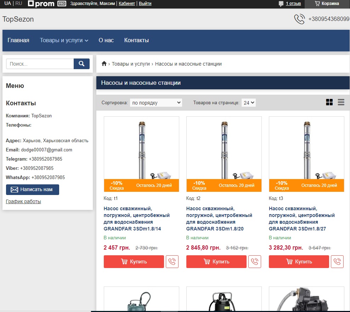The width and height of the screenshot is (350, 312).
Task: Open the Контакты menu item
Action: point(136,40)
